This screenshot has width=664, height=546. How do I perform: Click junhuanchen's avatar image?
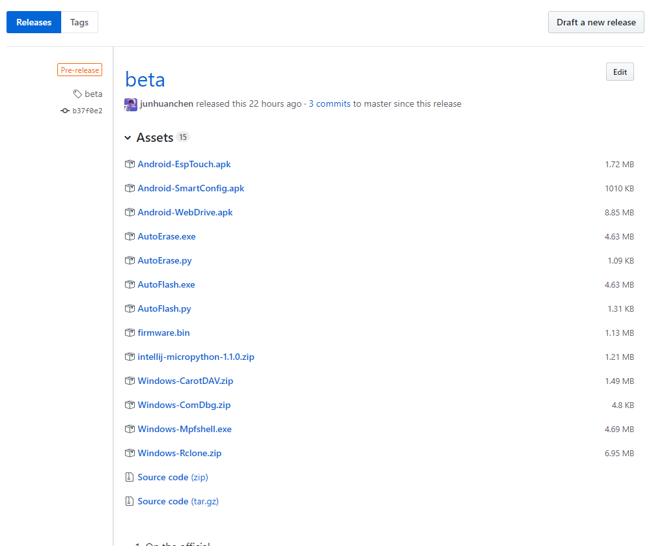point(131,104)
